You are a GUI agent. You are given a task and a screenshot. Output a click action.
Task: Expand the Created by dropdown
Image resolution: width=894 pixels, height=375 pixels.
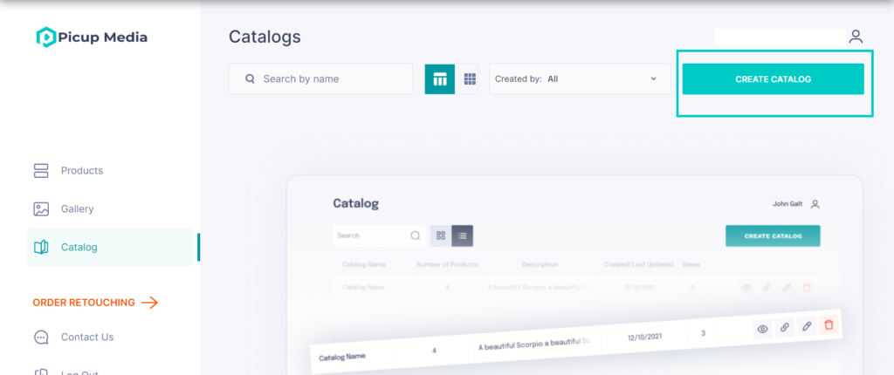point(580,79)
